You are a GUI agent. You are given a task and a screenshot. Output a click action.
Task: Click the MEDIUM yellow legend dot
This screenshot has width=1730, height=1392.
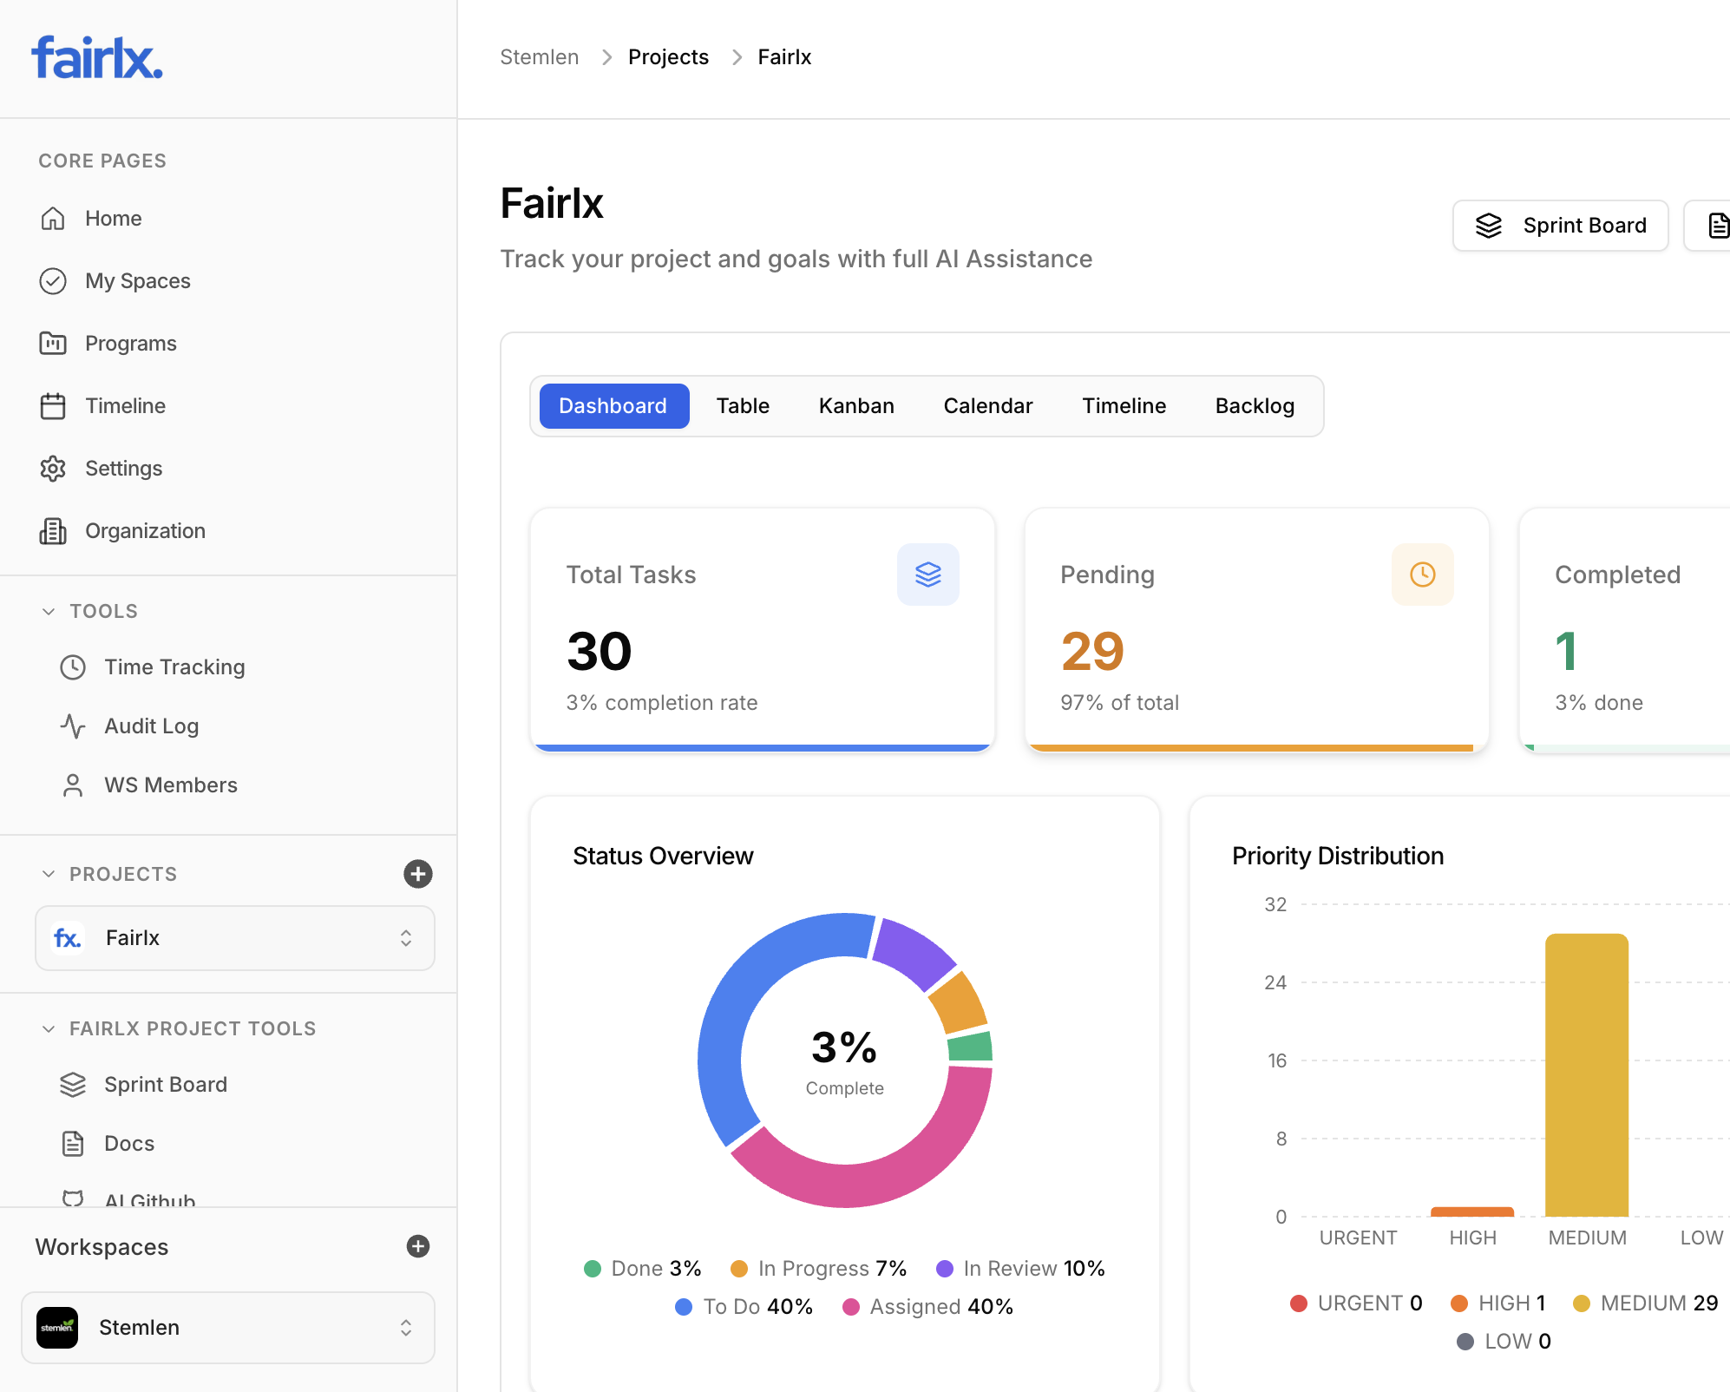pos(1582,1303)
